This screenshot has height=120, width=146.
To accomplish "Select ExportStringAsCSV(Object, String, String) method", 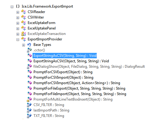I will click(x=71, y=61).
